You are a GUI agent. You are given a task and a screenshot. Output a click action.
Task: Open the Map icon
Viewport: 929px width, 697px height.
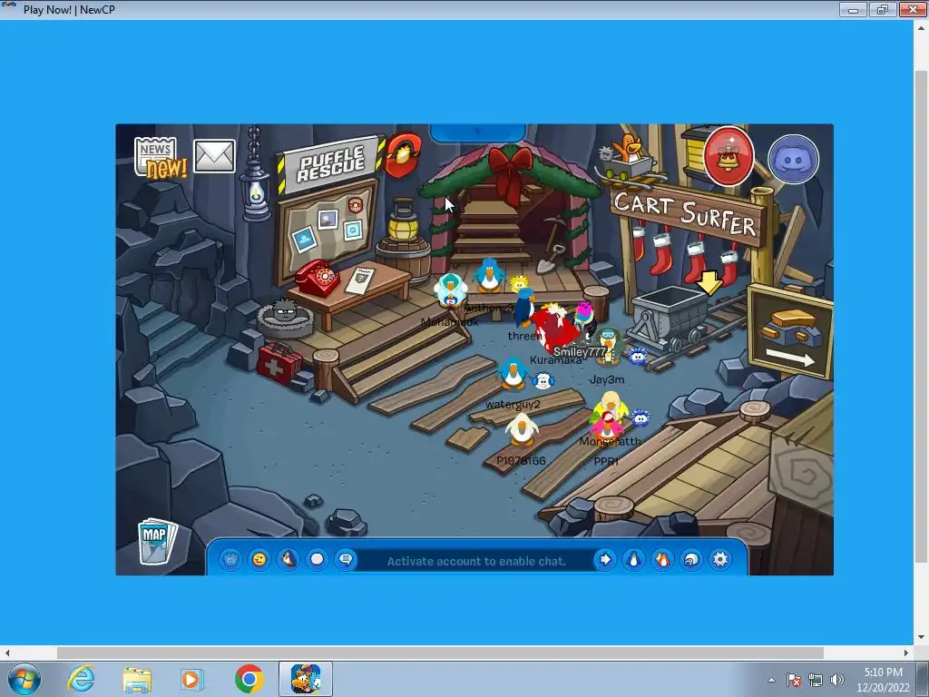pyautogui.click(x=158, y=542)
